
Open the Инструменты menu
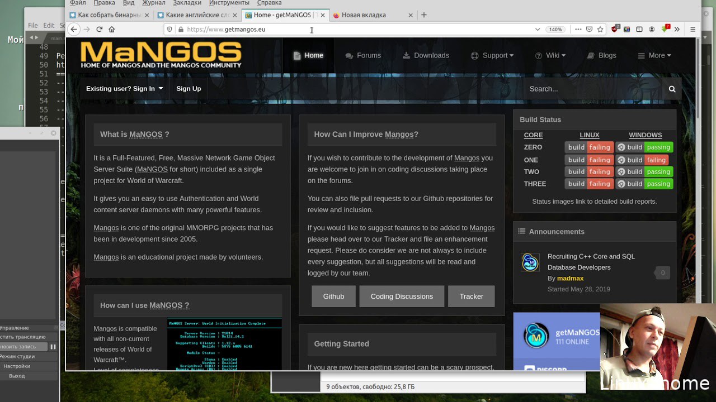click(229, 3)
